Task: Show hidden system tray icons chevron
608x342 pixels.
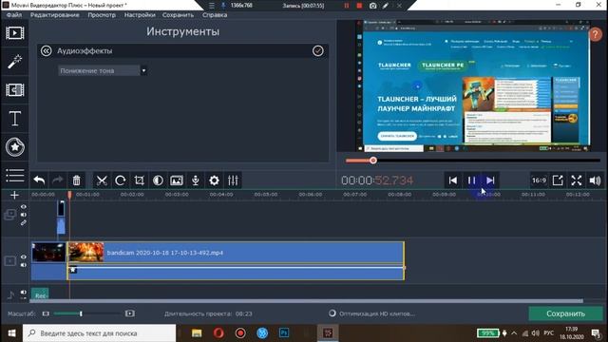Action: (514, 333)
